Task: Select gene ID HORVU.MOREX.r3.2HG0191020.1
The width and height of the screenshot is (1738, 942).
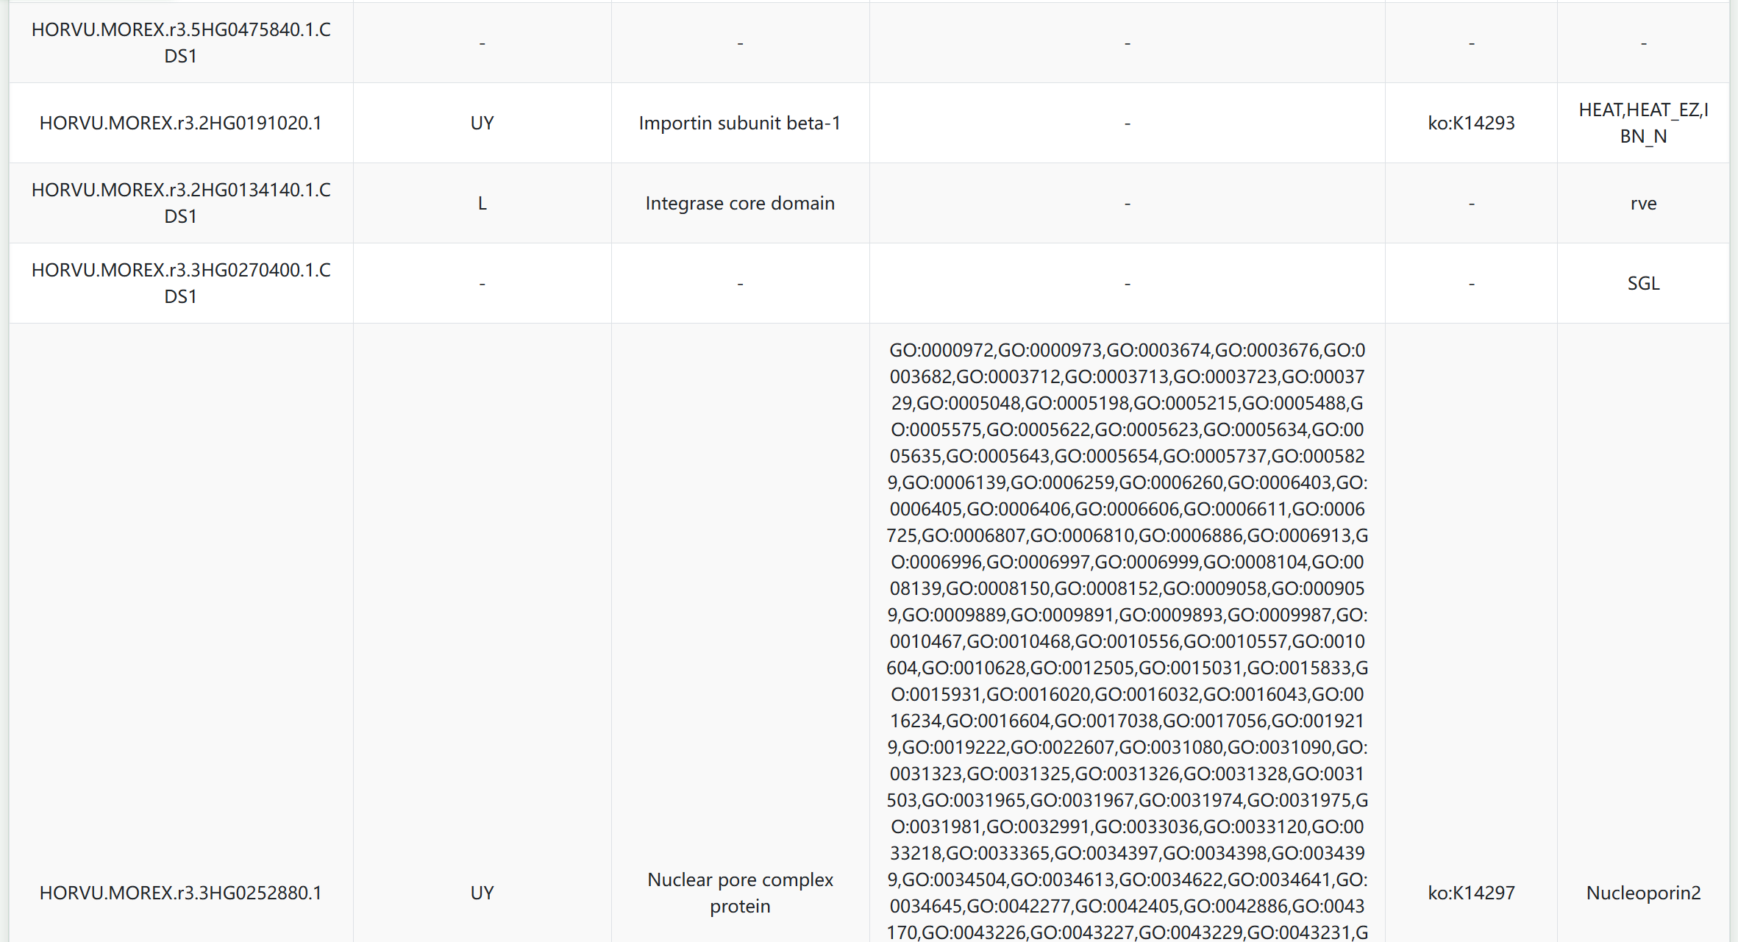Action: coord(181,123)
